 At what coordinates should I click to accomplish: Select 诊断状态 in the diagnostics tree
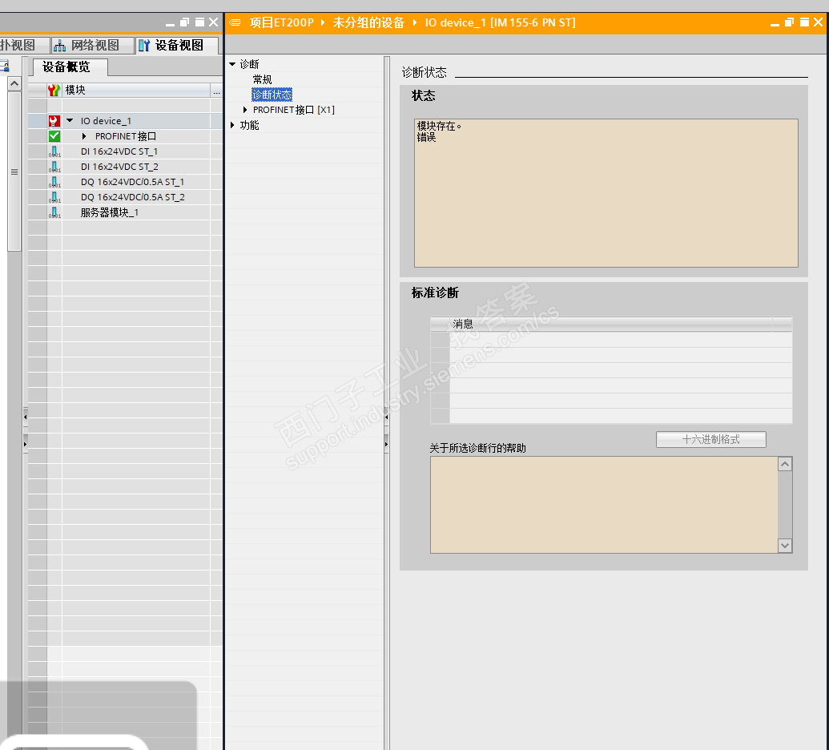(272, 95)
